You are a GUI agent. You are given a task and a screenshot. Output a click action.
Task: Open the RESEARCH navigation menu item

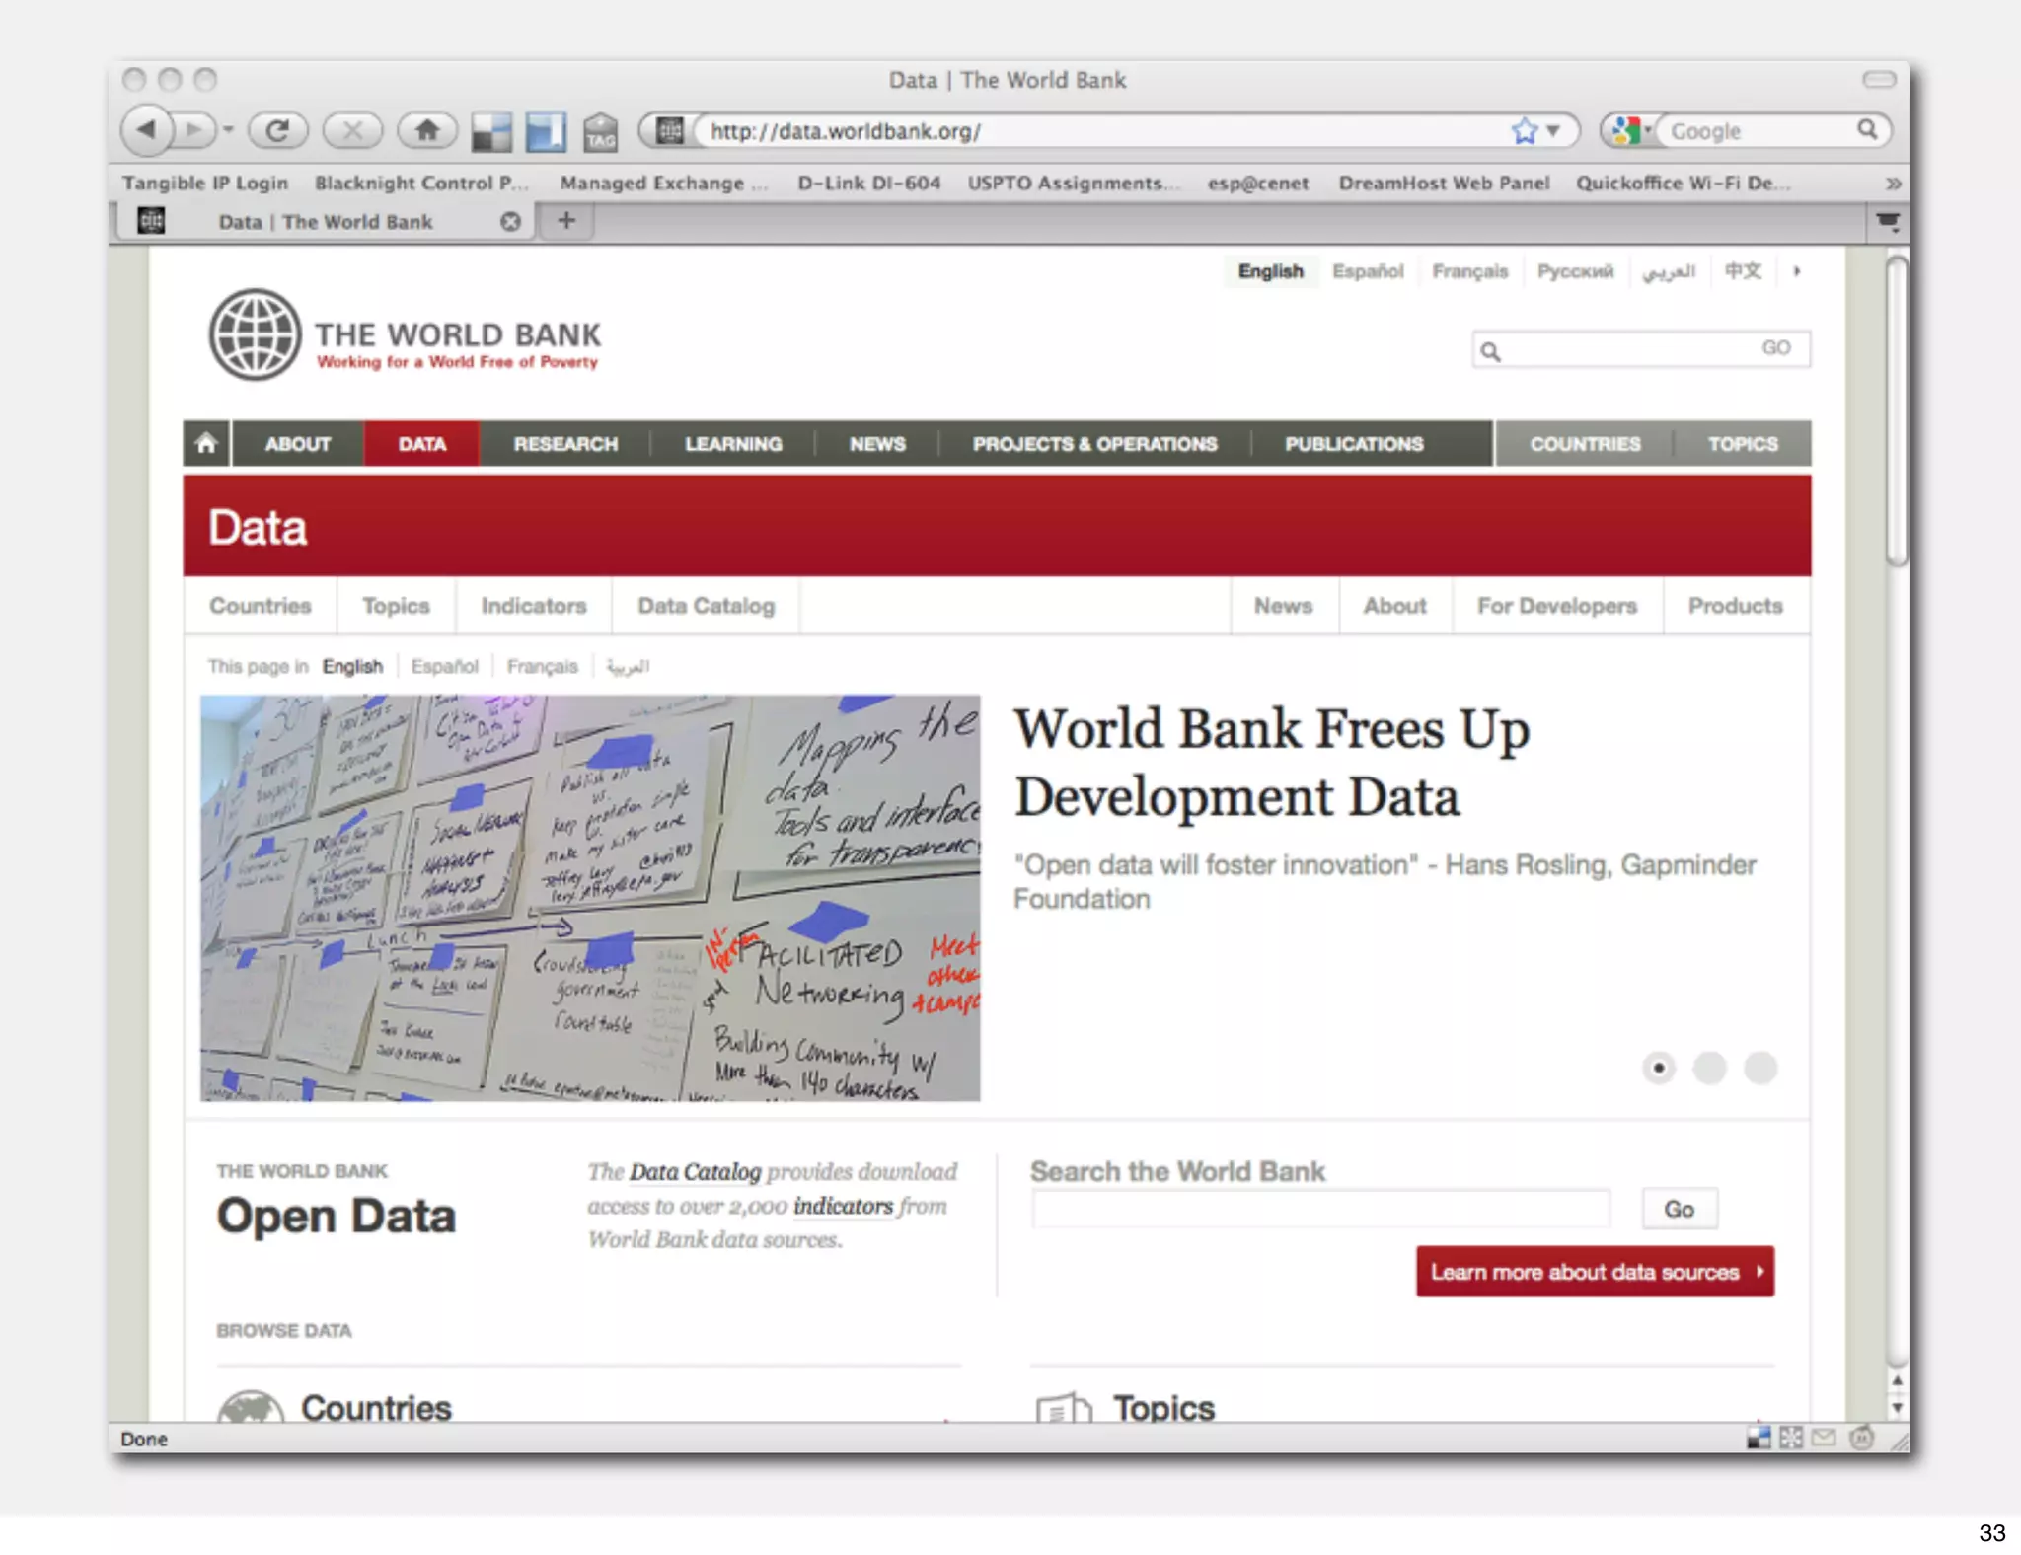565,444
